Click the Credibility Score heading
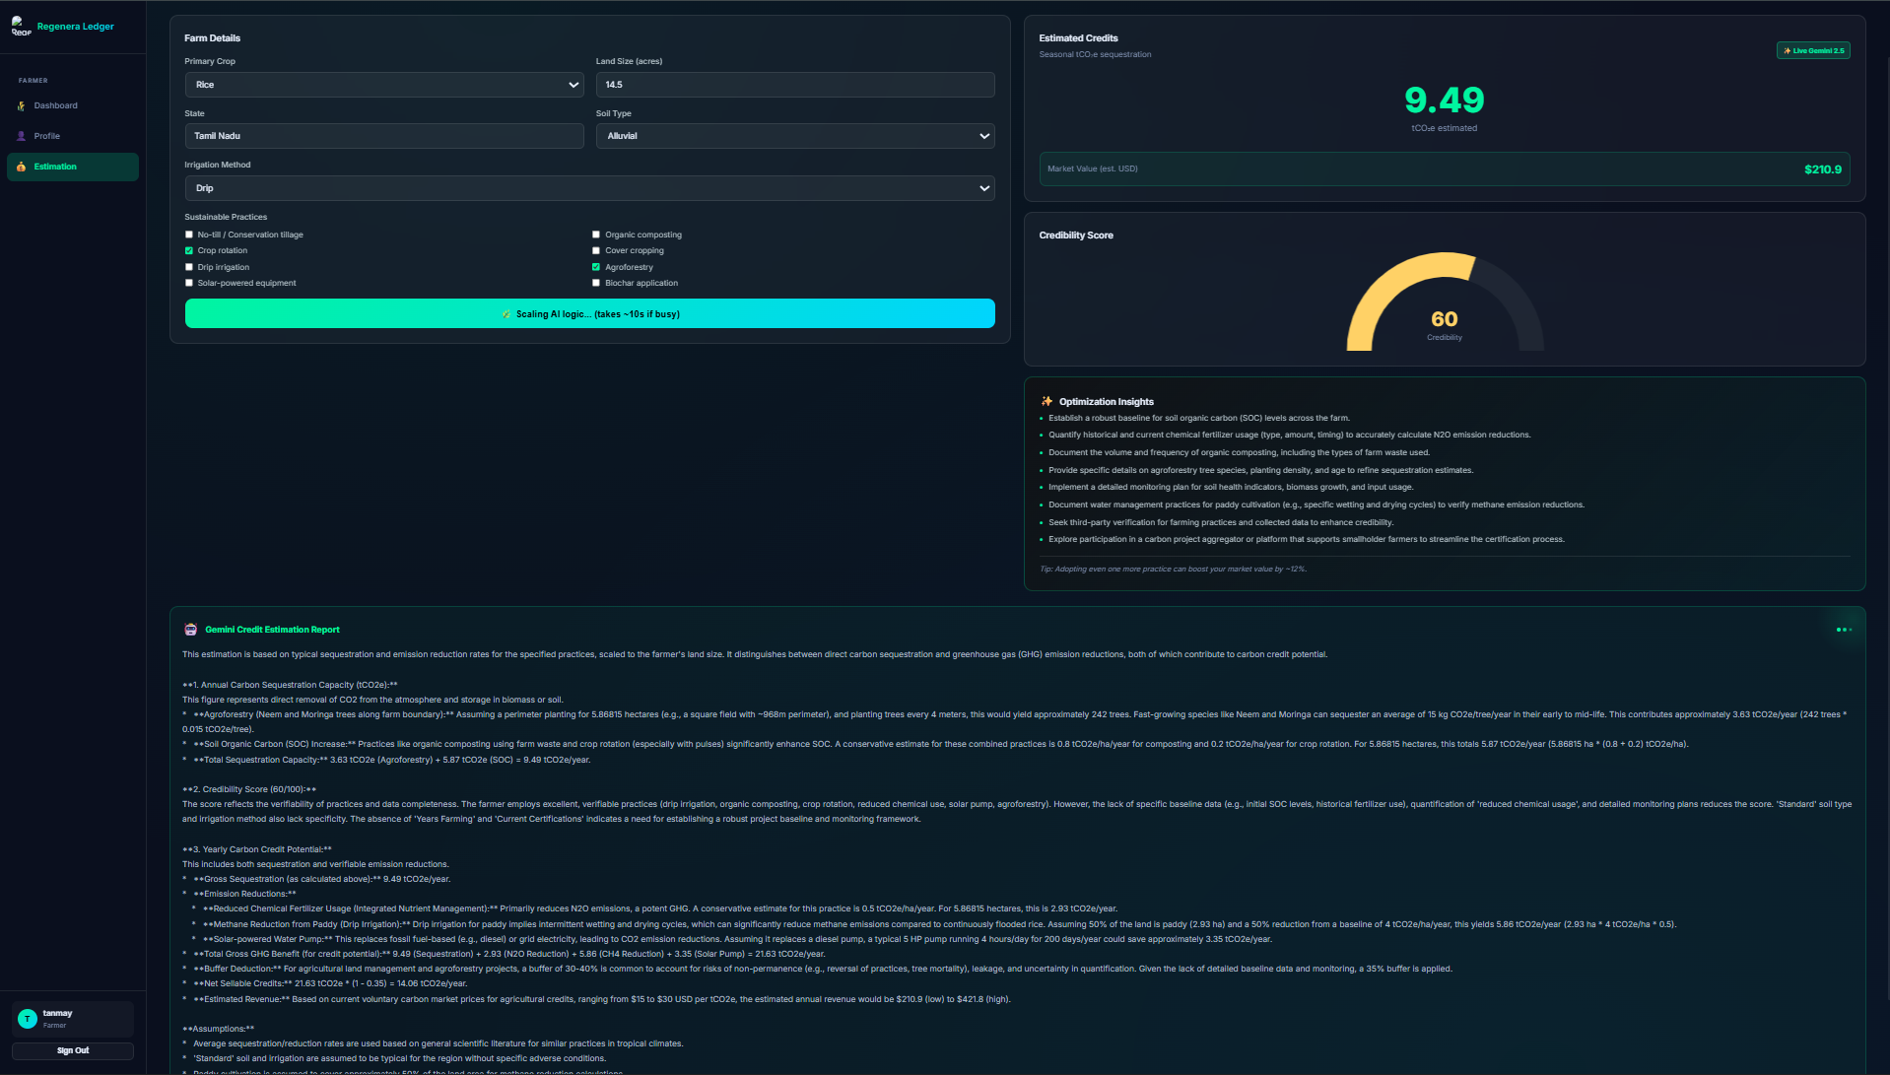 point(1076,235)
